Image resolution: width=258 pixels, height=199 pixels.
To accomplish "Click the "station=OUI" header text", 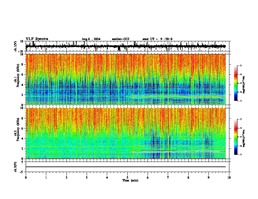I will click(121, 39).
